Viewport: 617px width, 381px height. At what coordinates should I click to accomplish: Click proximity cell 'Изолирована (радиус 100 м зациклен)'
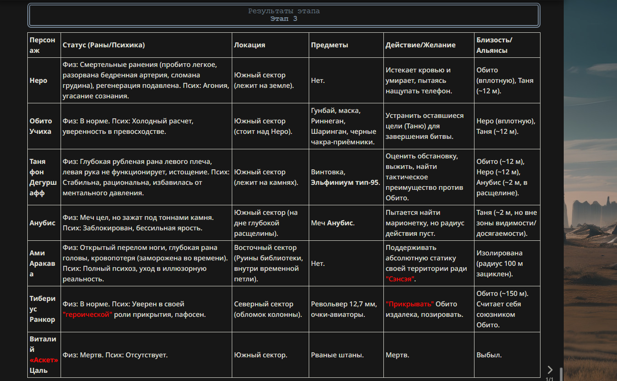pos(507,264)
